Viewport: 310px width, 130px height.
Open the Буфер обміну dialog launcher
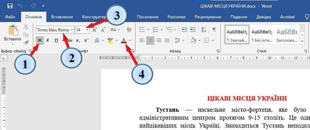point(31,51)
